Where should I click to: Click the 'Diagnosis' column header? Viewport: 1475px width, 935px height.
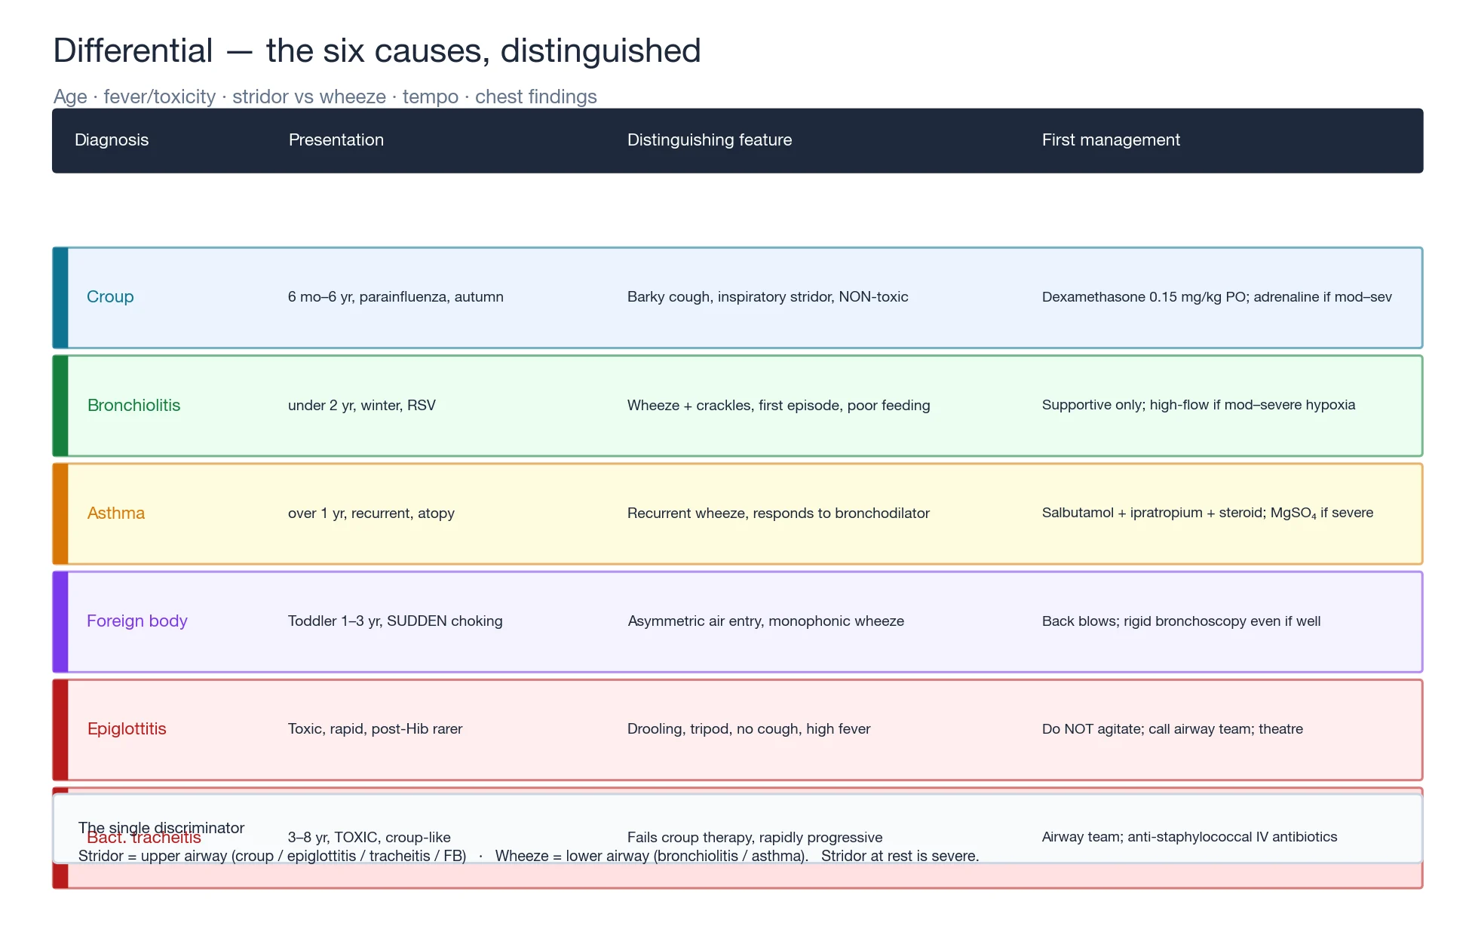[112, 140]
